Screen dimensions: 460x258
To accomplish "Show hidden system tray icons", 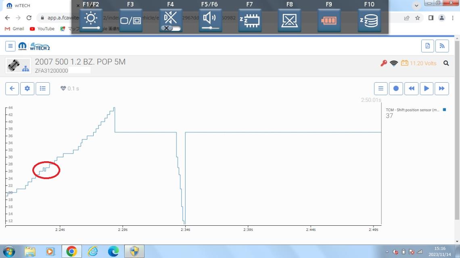I will tap(387, 252).
